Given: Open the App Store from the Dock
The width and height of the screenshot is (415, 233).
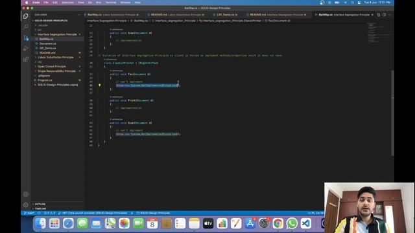Looking at the screenshot, I should pyautogui.click(x=250, y=223).
